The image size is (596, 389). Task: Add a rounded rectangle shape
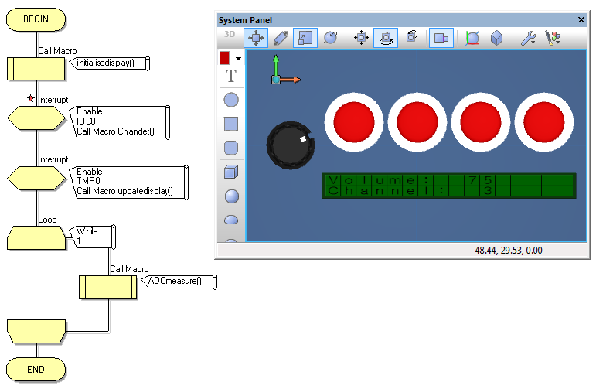point(230,148)
